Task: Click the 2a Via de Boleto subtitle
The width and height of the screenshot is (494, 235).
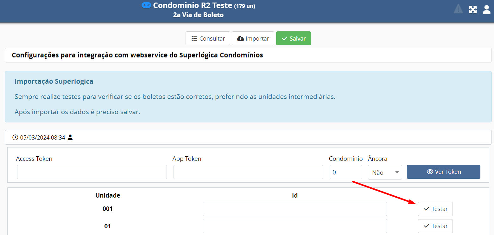Action: click(x=198, y=15)
